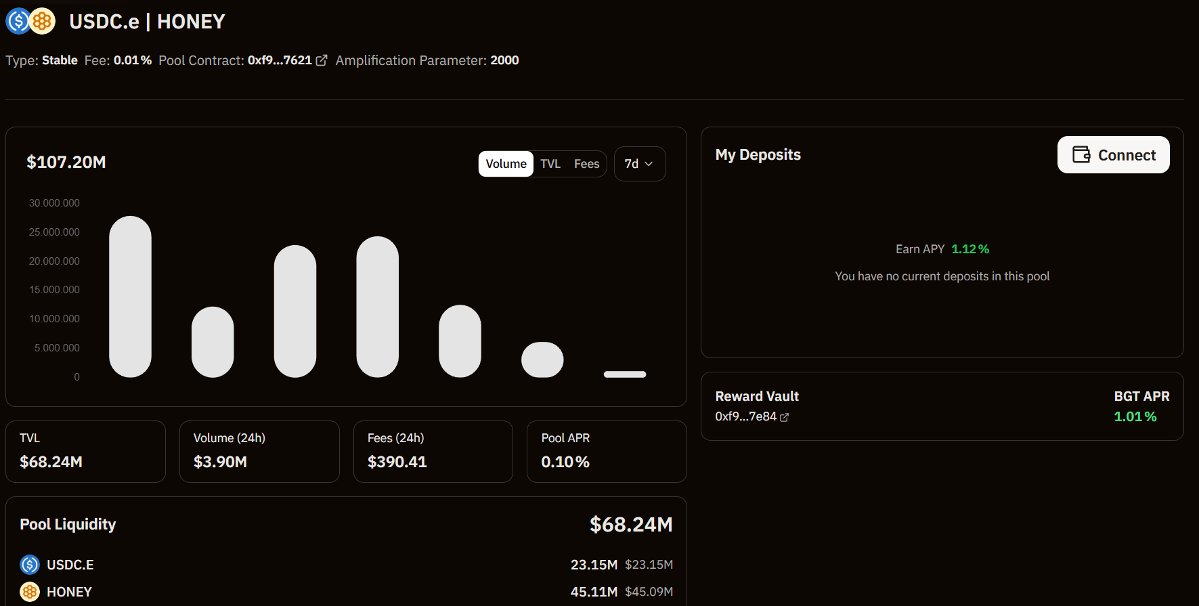
Task: Open pool contract address 0xf9...7621
Action: point(280,60)
